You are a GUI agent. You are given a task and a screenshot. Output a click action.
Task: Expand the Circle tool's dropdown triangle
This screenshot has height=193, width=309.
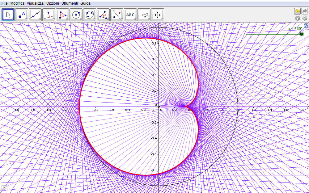pyautogui.click(x=81, y=19)
